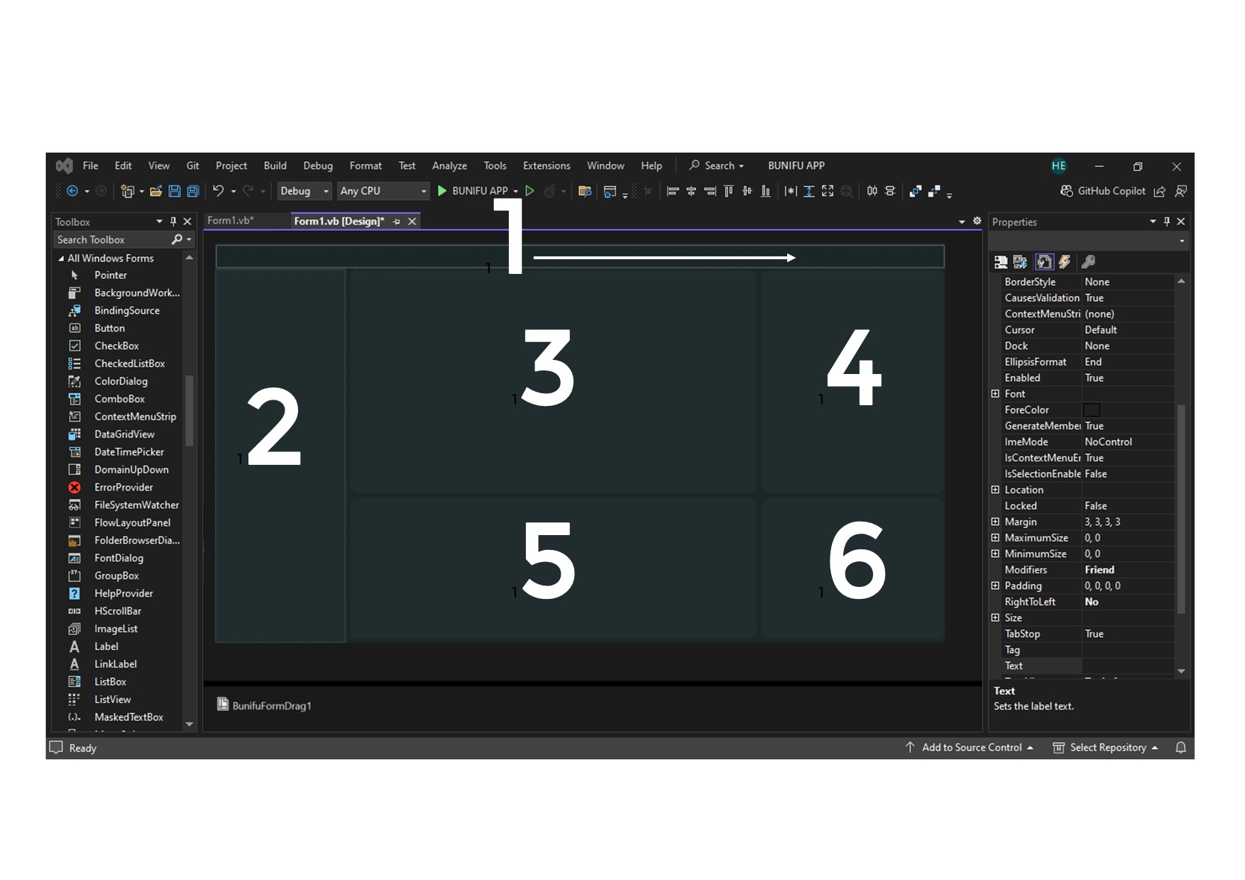Click the Save All toolbar icon

(x=193, y=191)
